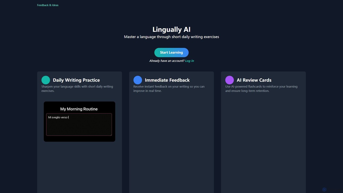Click the Master a language subtitle text
The width and height of the screenshot is (343, 193).
pos(171,37)
